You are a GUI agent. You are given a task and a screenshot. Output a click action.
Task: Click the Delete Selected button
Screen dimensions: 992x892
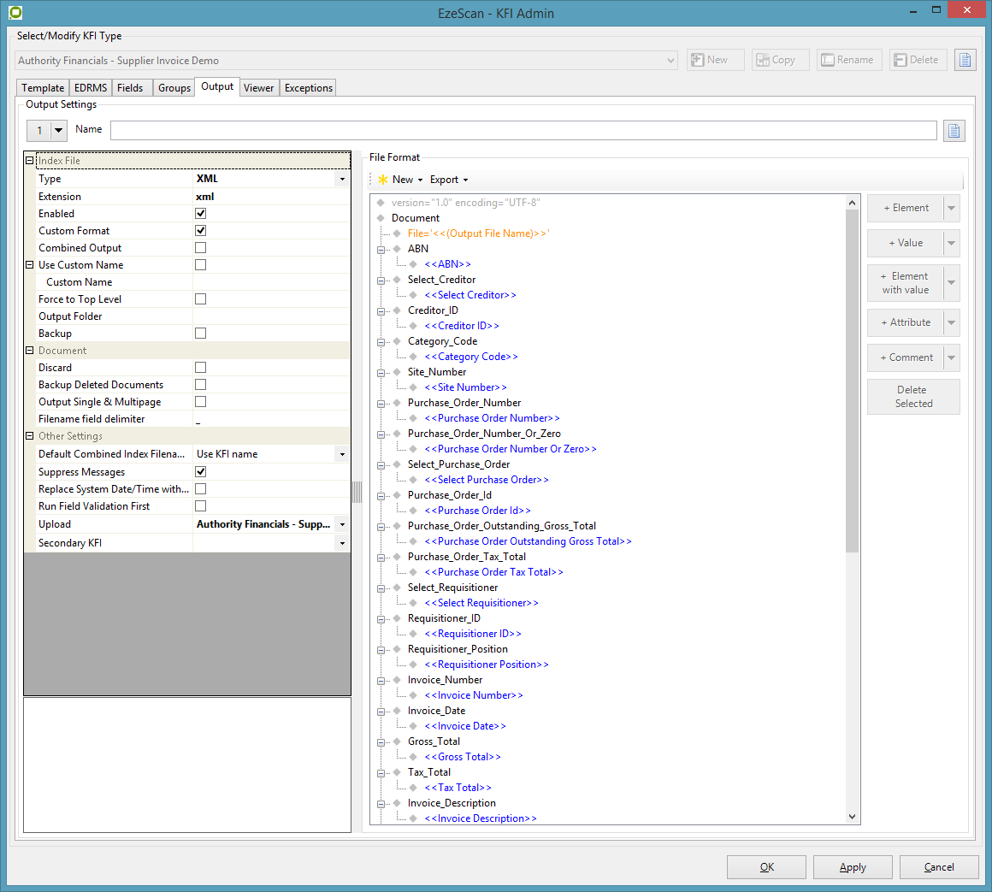click(912, 397)
